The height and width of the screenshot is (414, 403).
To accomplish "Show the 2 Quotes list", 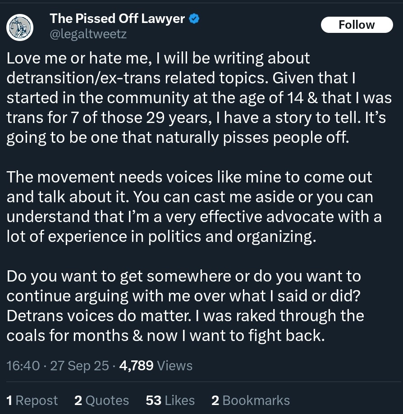I will (x=101, y=400).
